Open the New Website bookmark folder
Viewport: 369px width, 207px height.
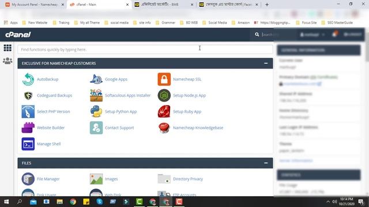[35, 23]
